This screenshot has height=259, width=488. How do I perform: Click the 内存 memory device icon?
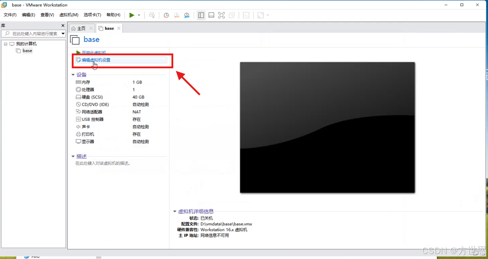click(x=78, y=82)
